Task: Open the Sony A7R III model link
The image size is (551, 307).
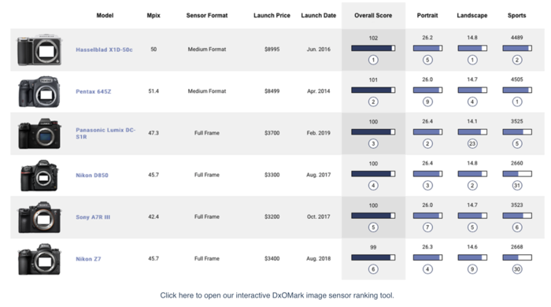Action: [x=93, y=217]
